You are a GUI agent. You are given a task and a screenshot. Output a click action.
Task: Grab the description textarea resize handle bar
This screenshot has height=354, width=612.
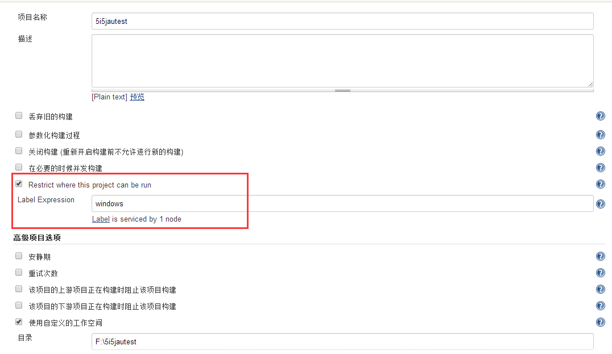point(342,90)
